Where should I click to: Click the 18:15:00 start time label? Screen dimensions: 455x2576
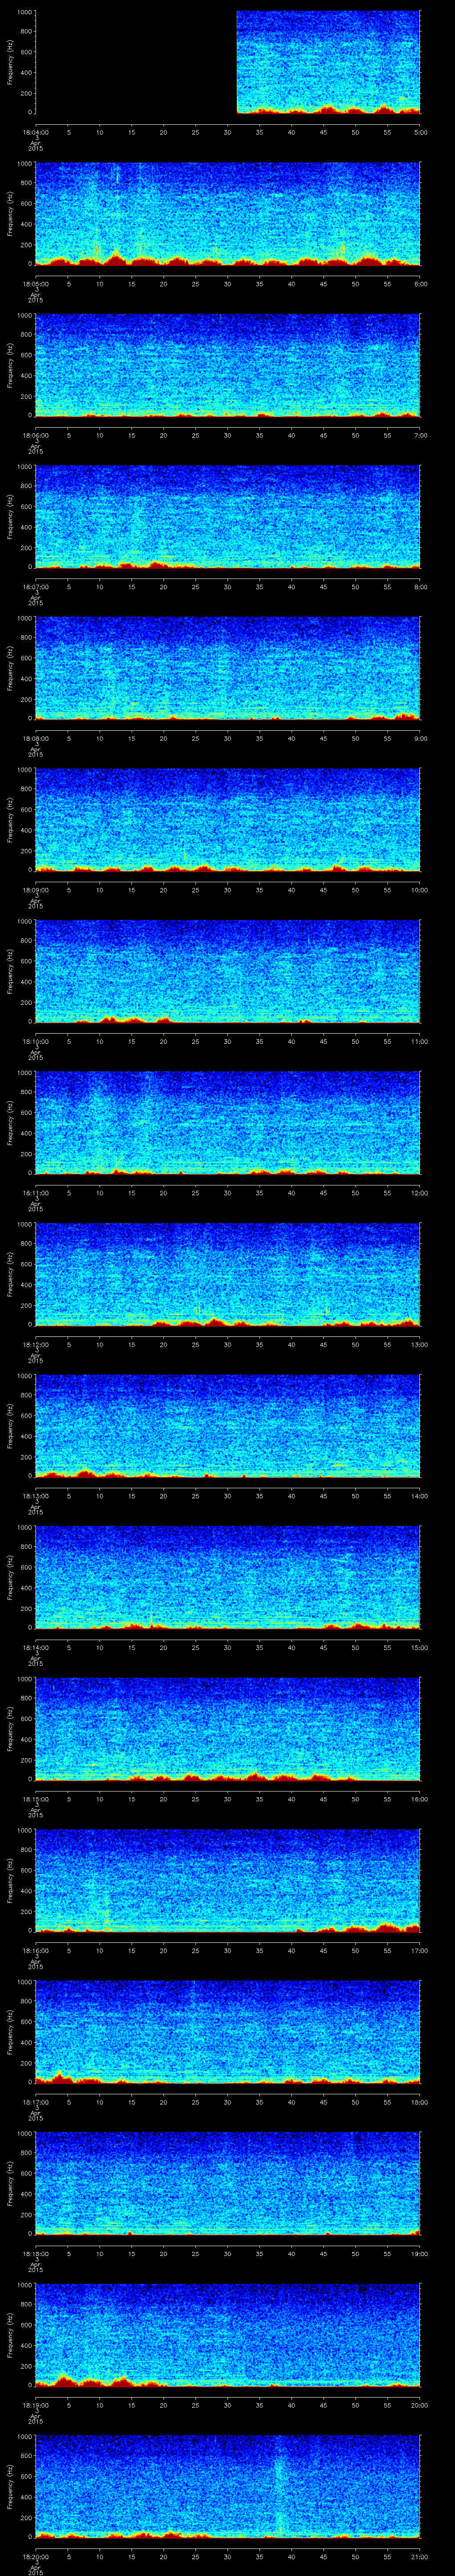tap(35, 1799)
